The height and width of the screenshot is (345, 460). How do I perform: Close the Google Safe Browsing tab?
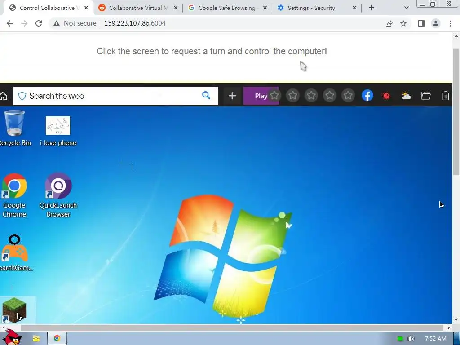(x=265, y=8)
